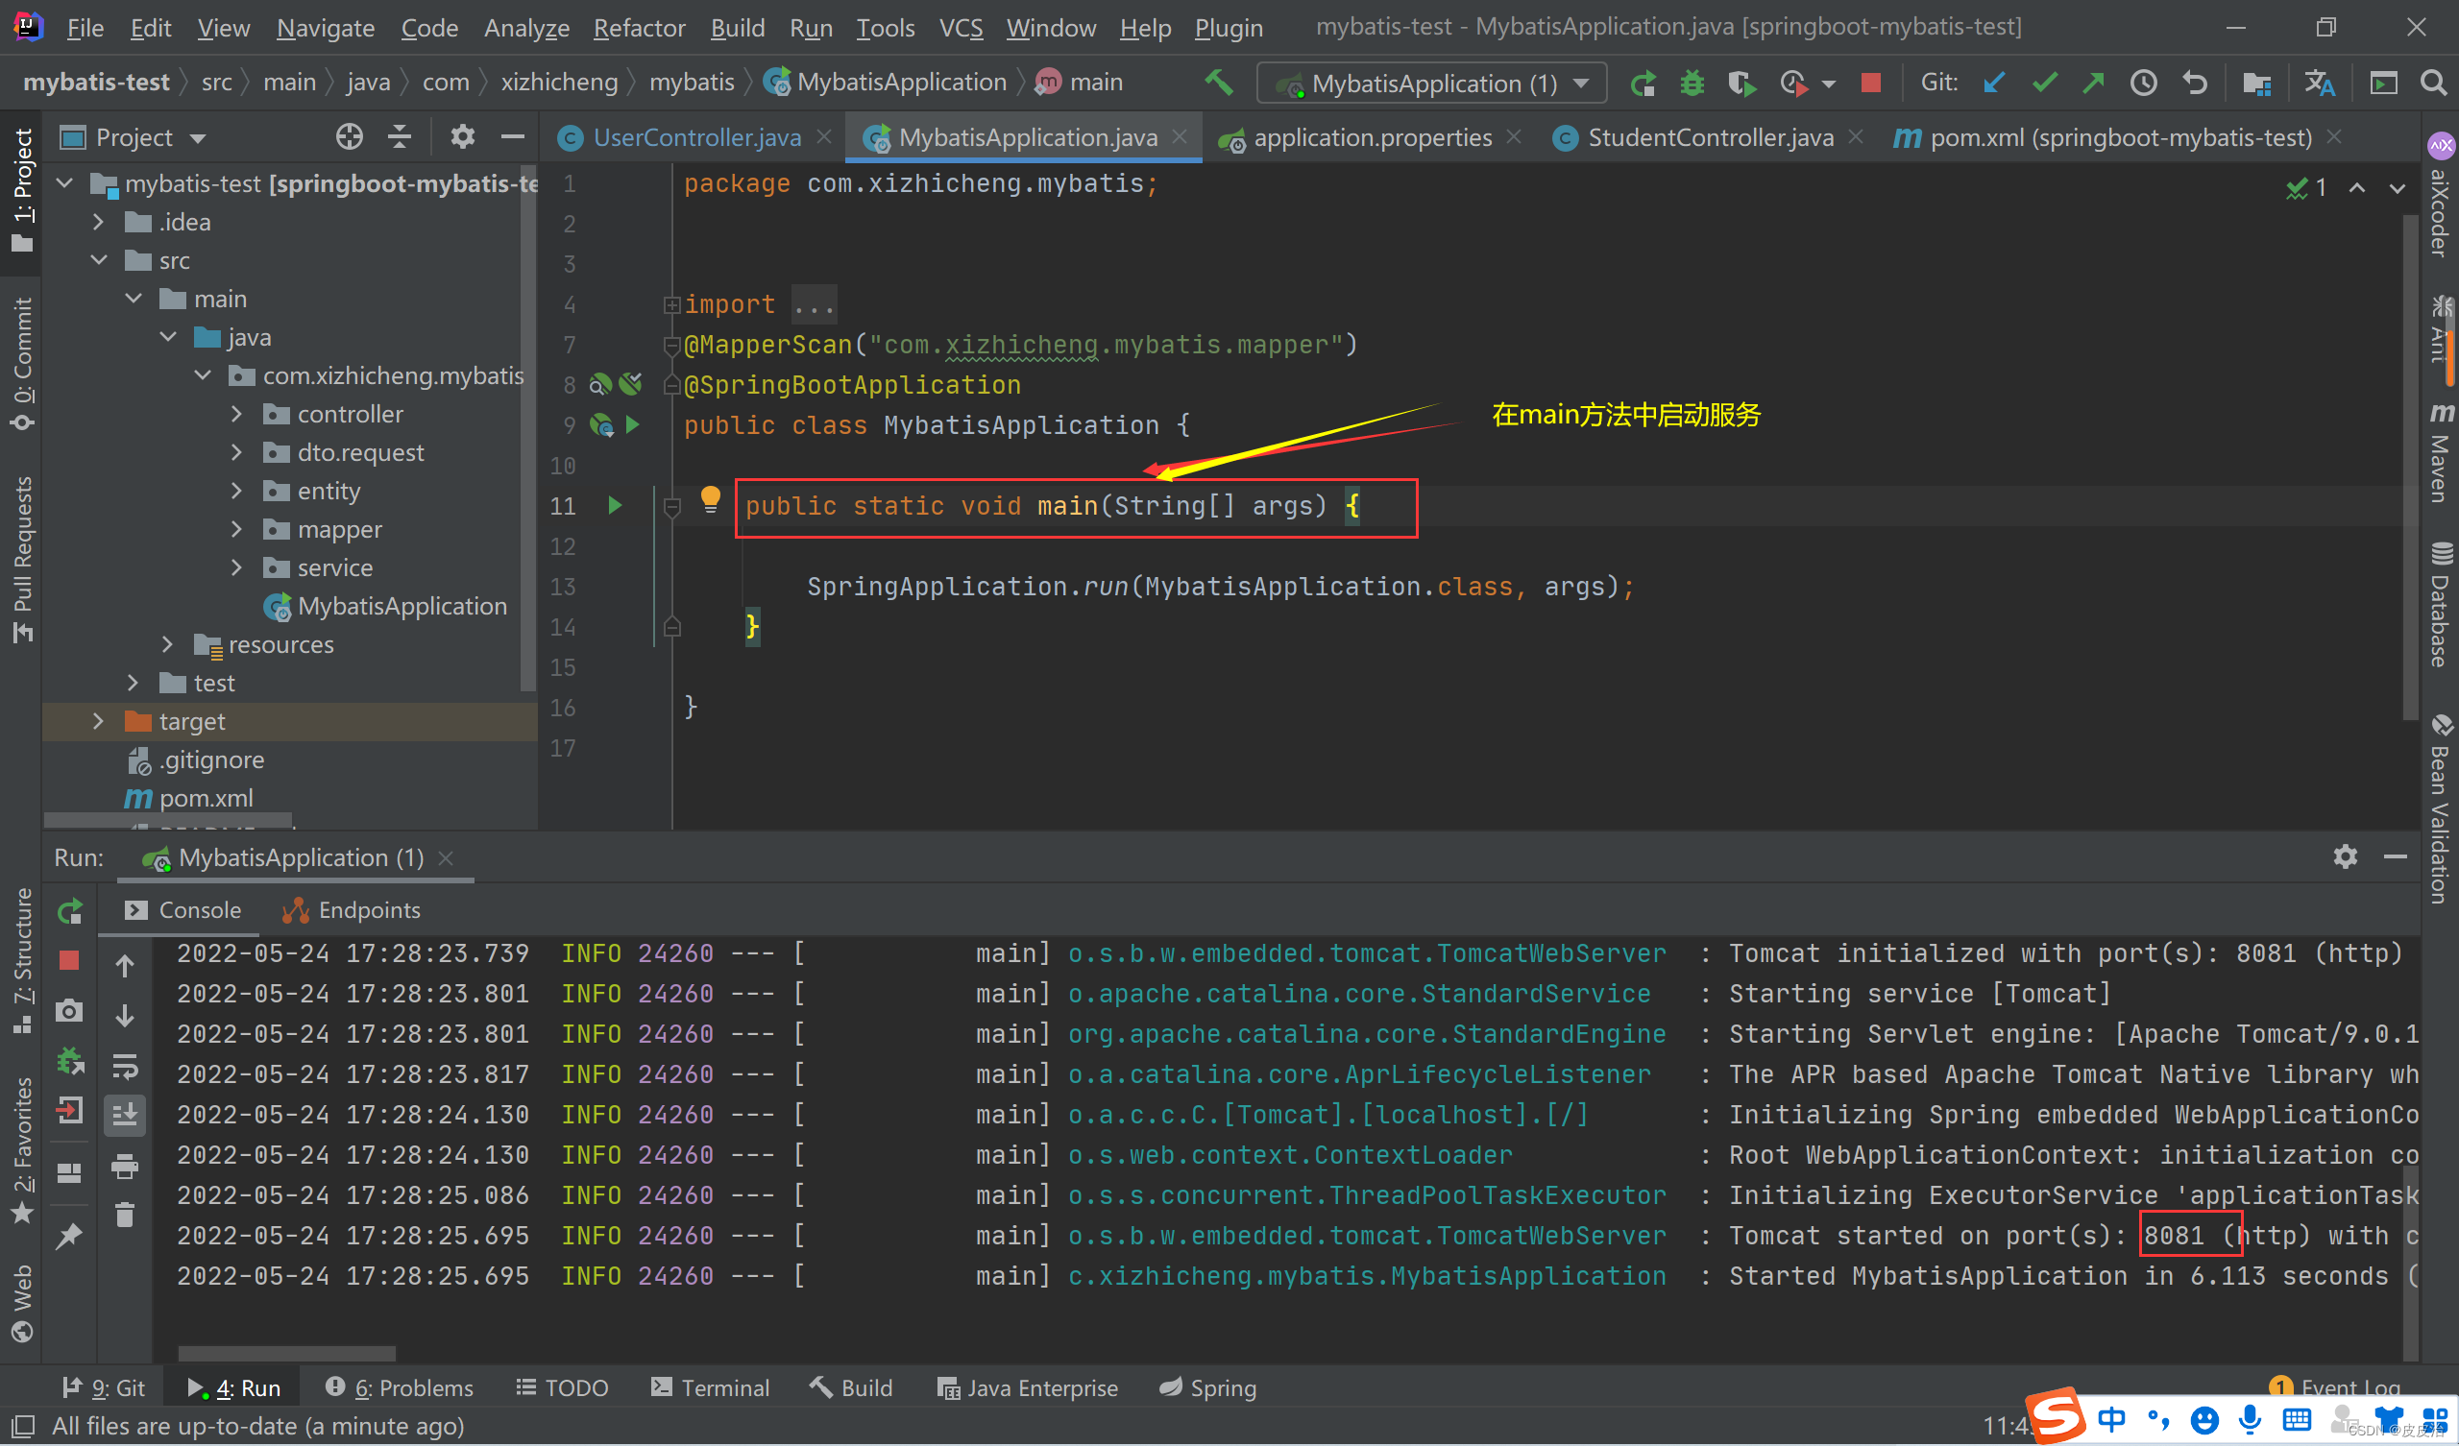Stop process in Run panel sidebar

click(x=69, y=960)
